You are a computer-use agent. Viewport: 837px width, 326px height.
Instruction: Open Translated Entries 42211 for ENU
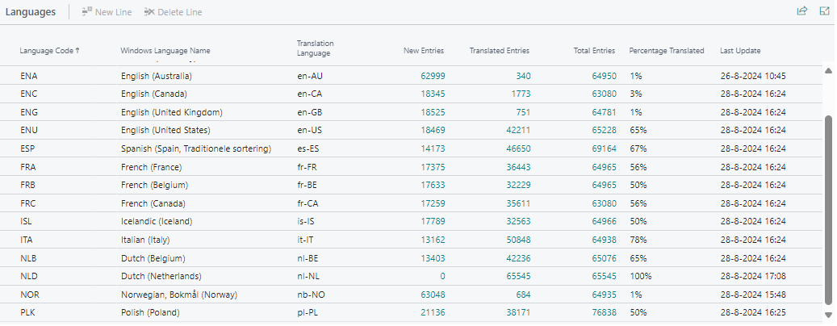coord(517,129)
